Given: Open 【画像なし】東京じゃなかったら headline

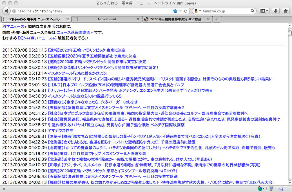Looking at the screenshot, I should (x=93, y=102).
